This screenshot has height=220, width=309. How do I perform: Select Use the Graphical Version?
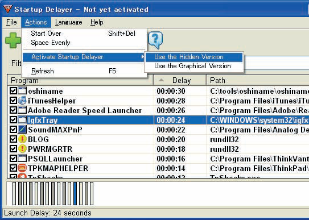(x=194, y=66)
